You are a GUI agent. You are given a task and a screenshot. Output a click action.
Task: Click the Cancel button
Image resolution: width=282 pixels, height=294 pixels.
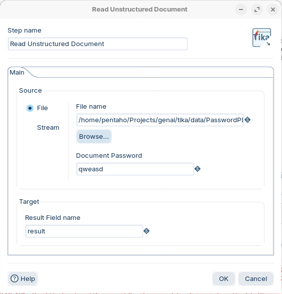point(256,278)
